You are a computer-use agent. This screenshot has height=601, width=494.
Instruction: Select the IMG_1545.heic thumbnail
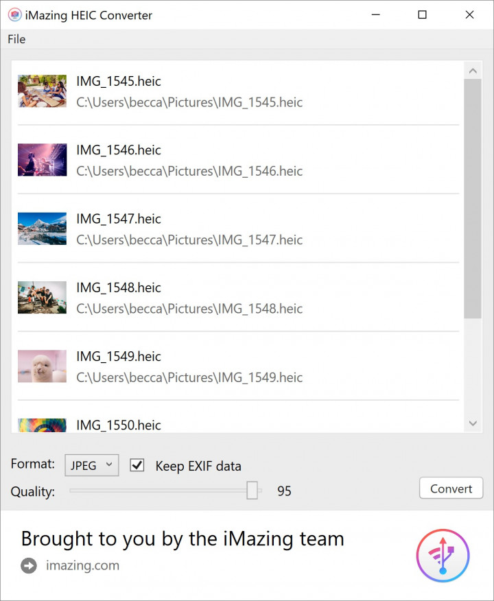42,91
